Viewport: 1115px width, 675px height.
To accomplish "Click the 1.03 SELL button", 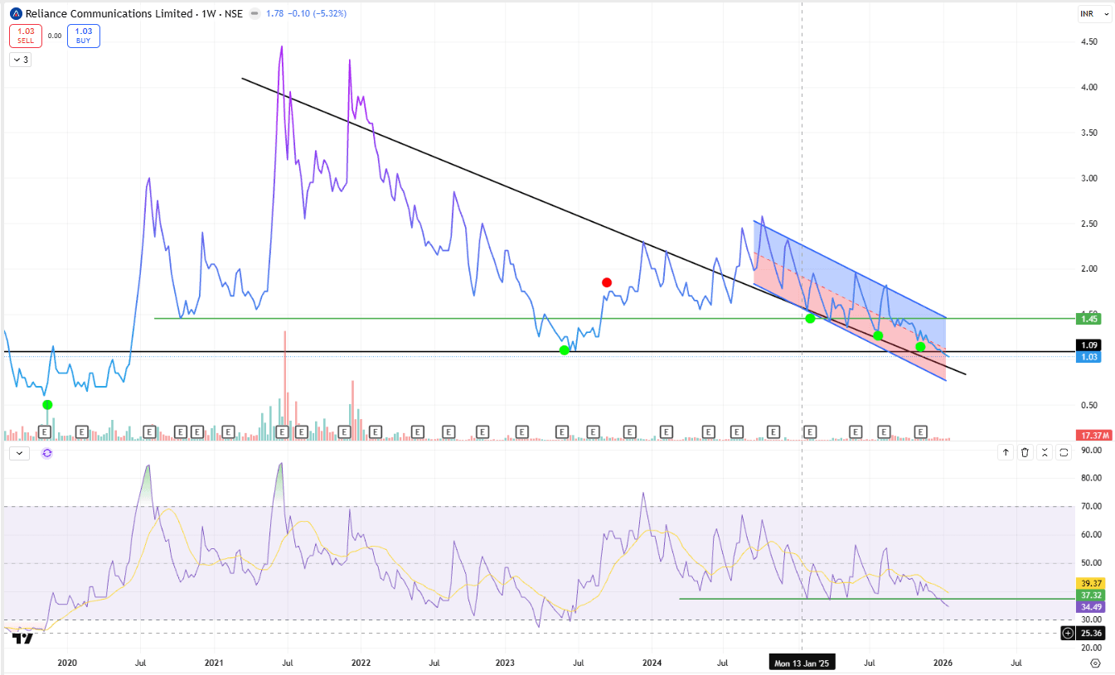I will coord(26,36).
